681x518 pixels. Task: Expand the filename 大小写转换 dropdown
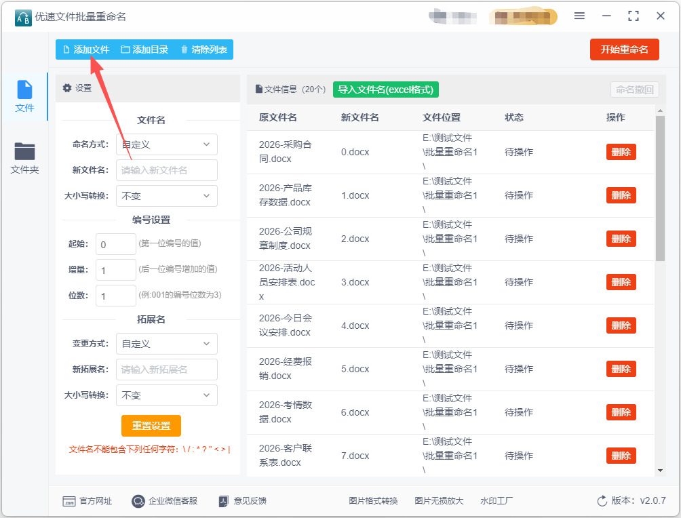click(167, 196)
